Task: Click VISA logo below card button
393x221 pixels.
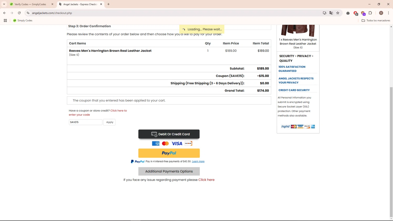Action: (x=177, y=143)
